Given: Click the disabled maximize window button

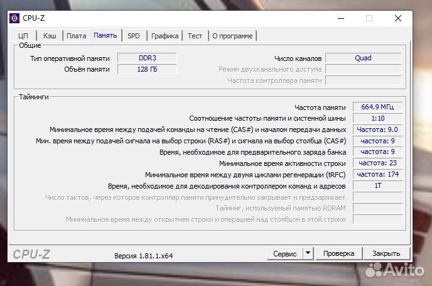Looking at the screenshot, I should click(x=369, y=18).
